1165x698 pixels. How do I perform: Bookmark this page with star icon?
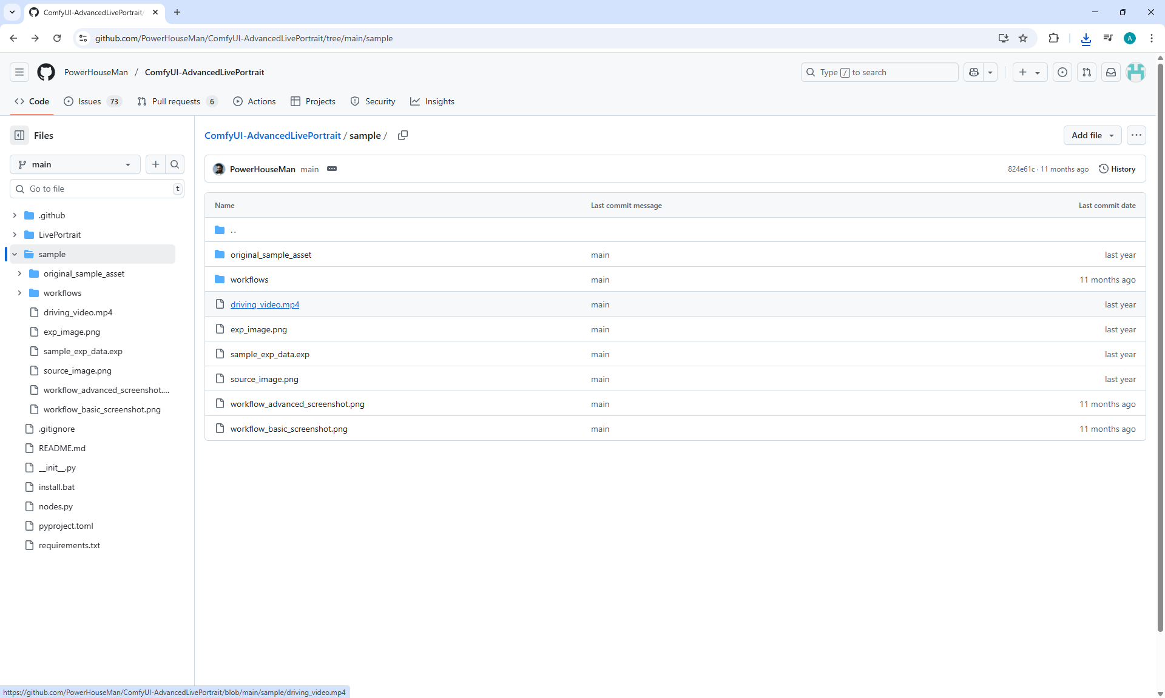1023,38
